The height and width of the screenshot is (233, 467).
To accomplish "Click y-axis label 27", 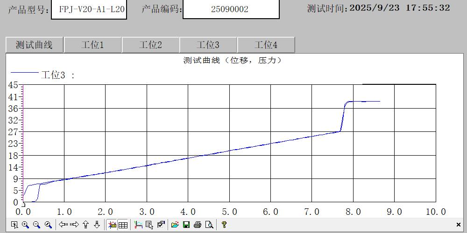I will (x=13, y=132).
